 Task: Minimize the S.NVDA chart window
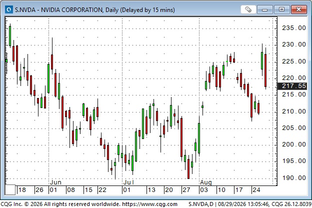tap(264, 9)
